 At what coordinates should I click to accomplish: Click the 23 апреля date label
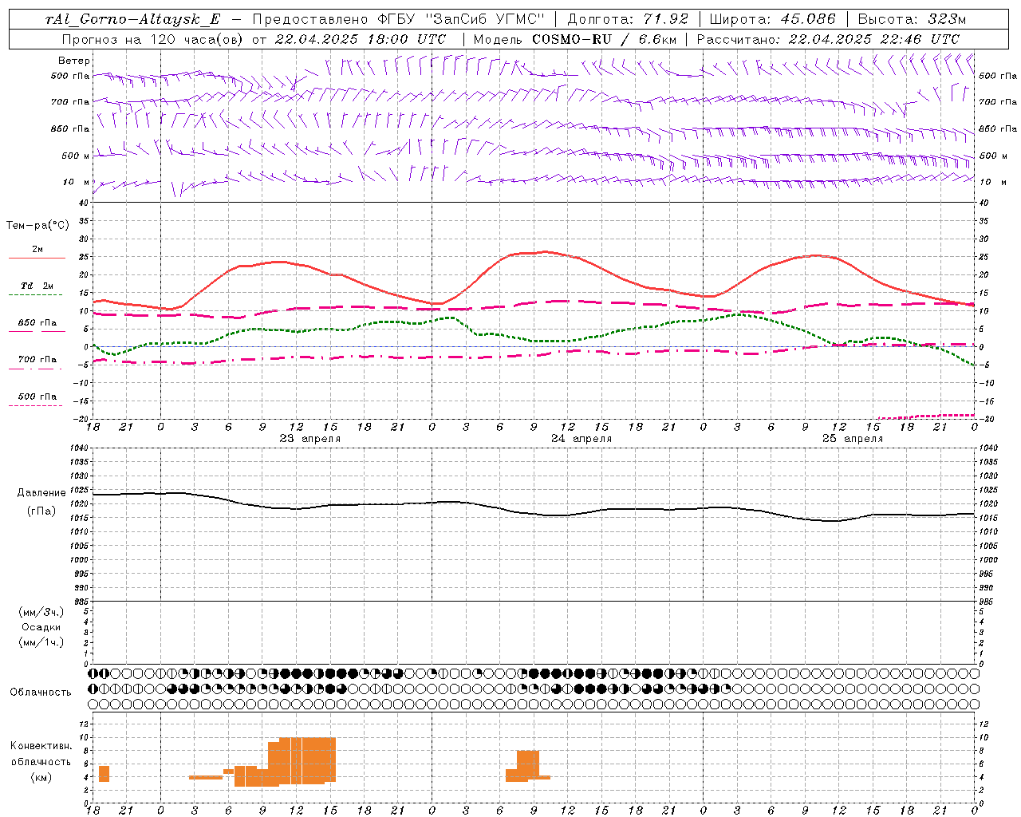310,439
